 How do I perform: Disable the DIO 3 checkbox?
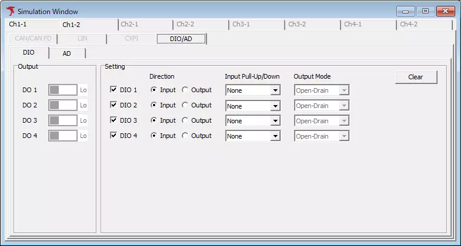click(114, 120)
